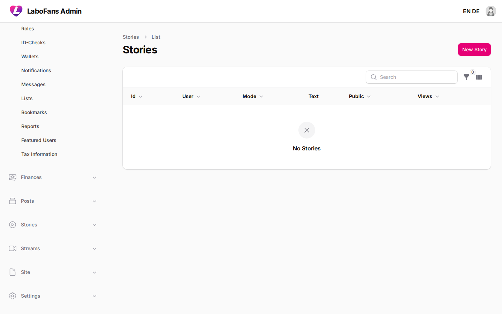Click the Stories play-circle icon
502x314 pixels.
point(13,225)
